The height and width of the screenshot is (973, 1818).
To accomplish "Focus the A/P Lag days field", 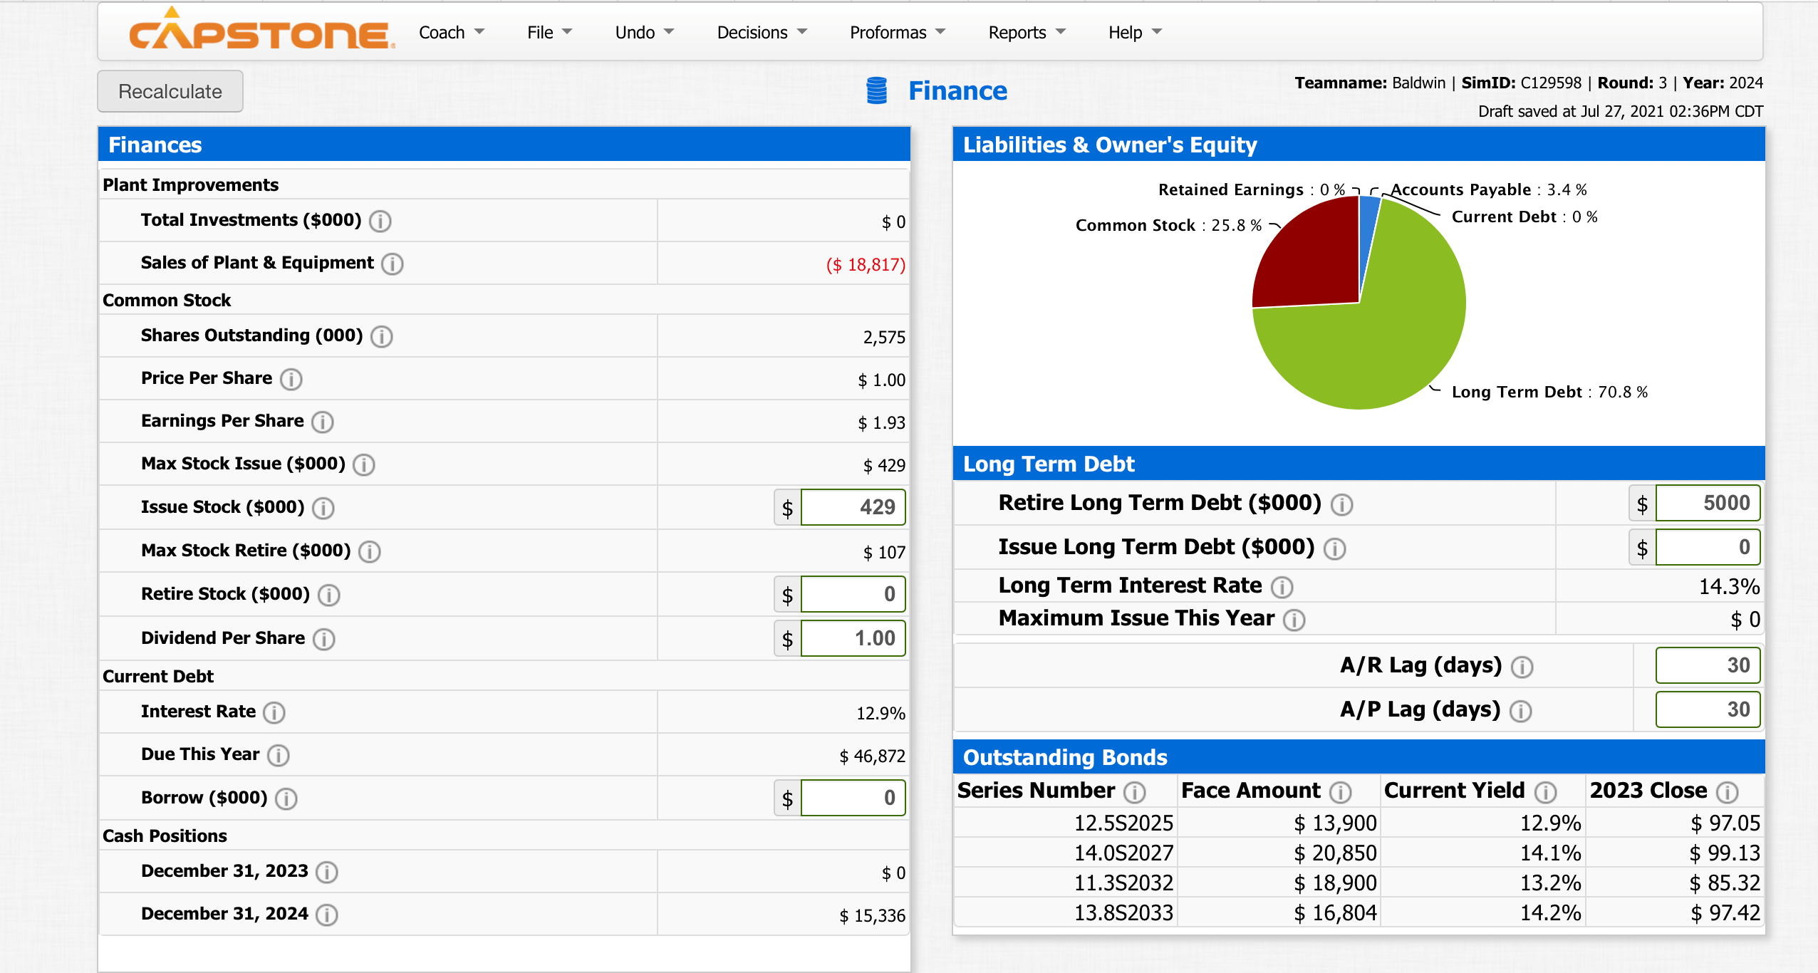I will 1707,710.
